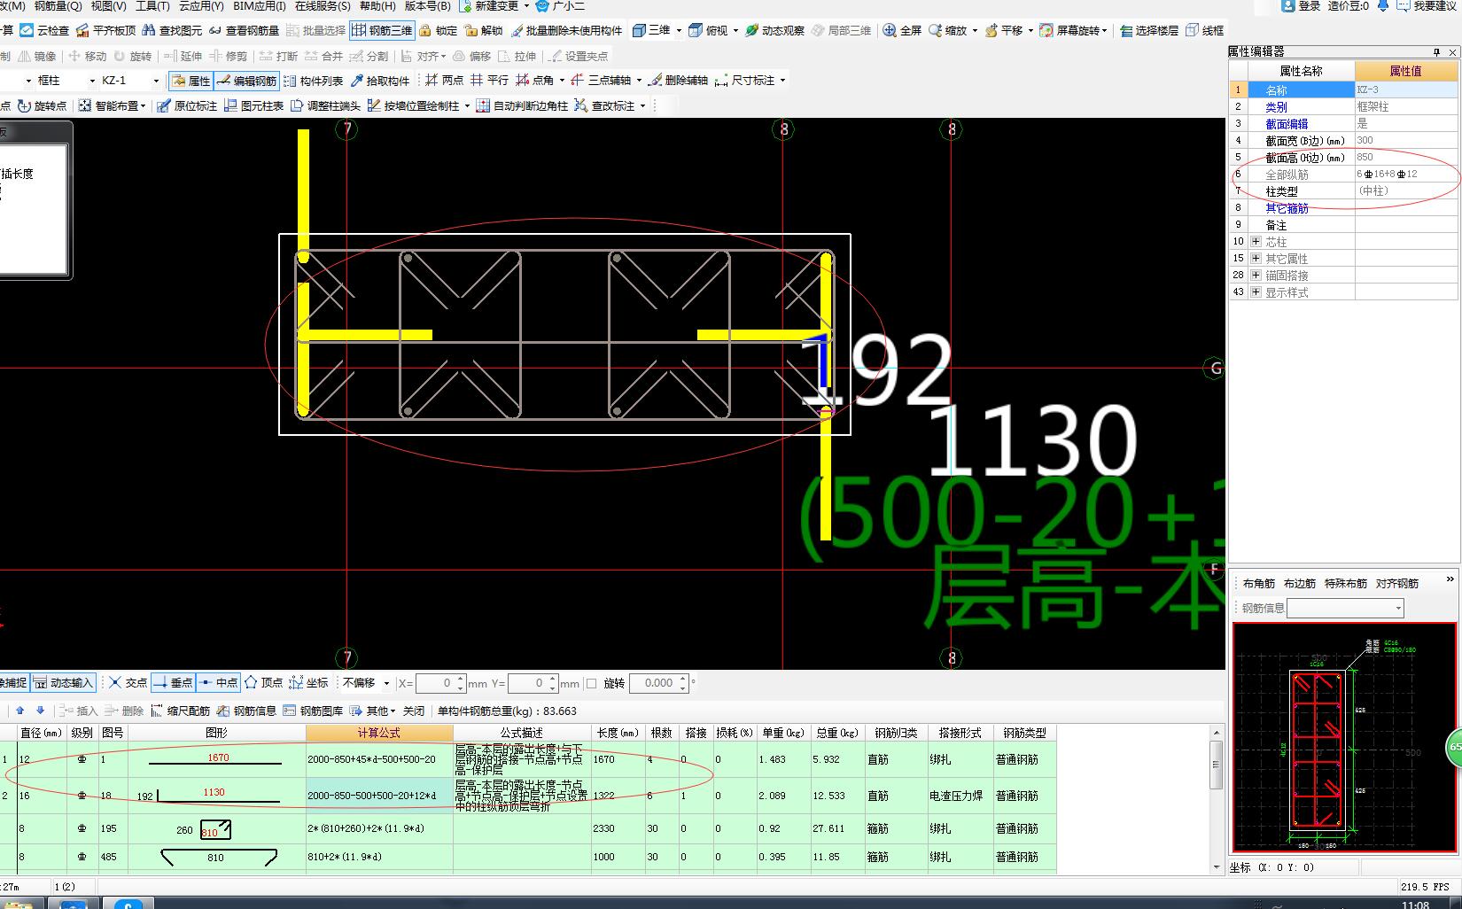Click 关闭 to close rebar editor
This screenshot has width=1462, height=909.
coord(414,711)
